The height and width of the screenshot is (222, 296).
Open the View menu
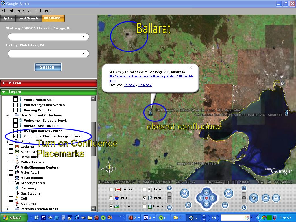tap(21, 11)
